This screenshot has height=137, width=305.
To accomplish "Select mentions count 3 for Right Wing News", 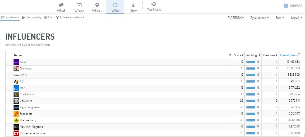I will 277,107.
